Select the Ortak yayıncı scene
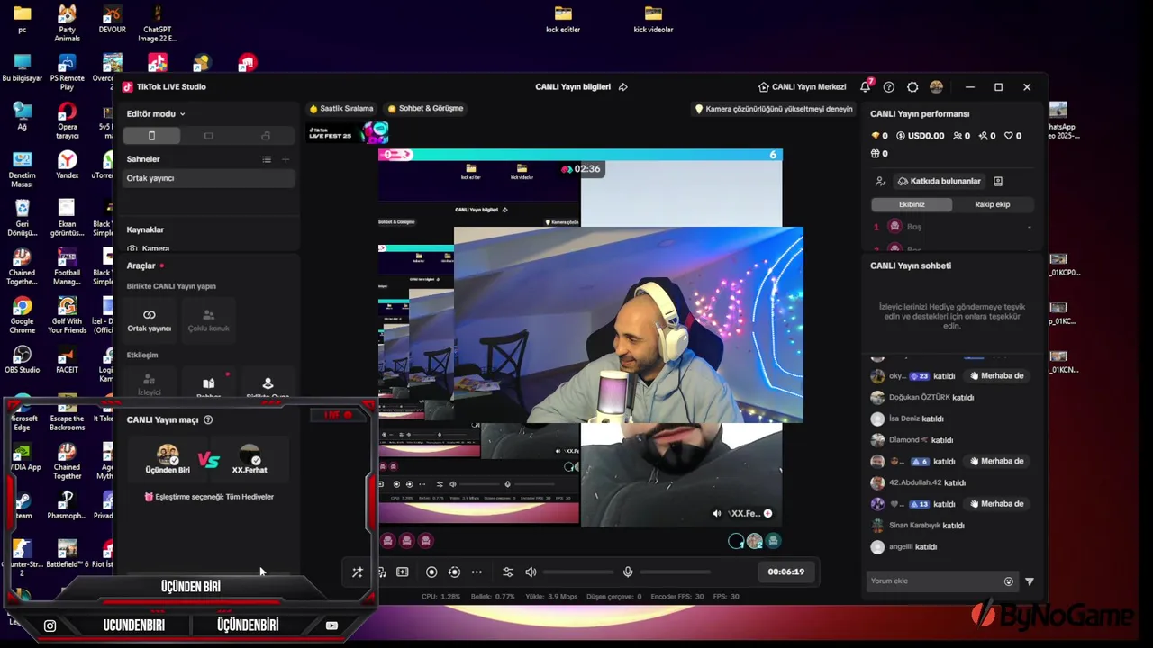Screen dimensions: 1153x648 pos(209,178)
